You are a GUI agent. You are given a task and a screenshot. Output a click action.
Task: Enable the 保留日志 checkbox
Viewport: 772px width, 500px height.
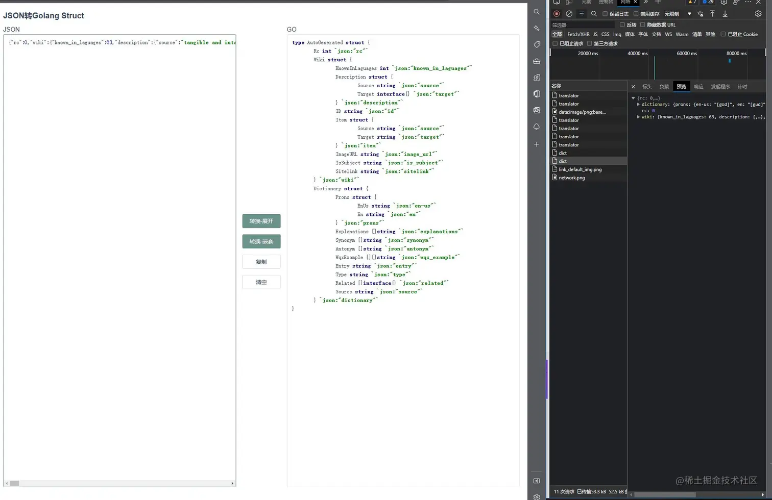click(x=605, y=14)
